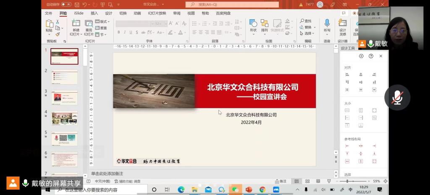Click the 重用幻灯片 reuse slides icon
Viewport: 430px width, 195px height.
89,23
